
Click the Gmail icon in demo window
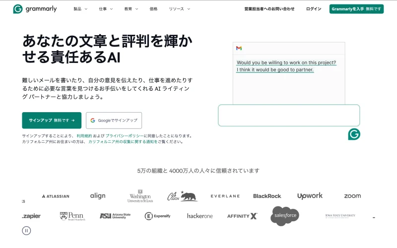239,48
